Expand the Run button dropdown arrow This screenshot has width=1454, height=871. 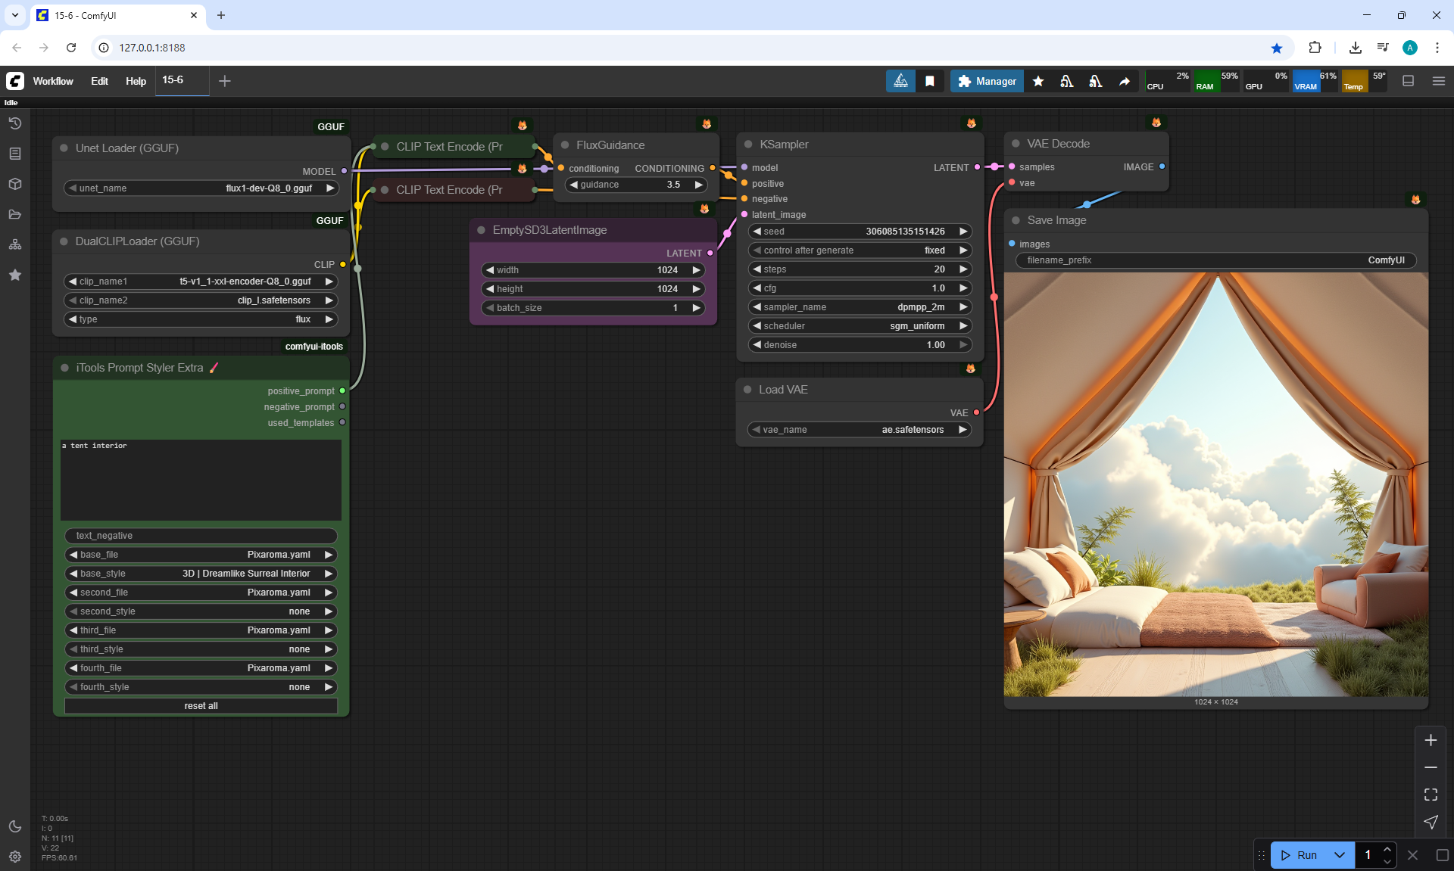[1339, 855]
